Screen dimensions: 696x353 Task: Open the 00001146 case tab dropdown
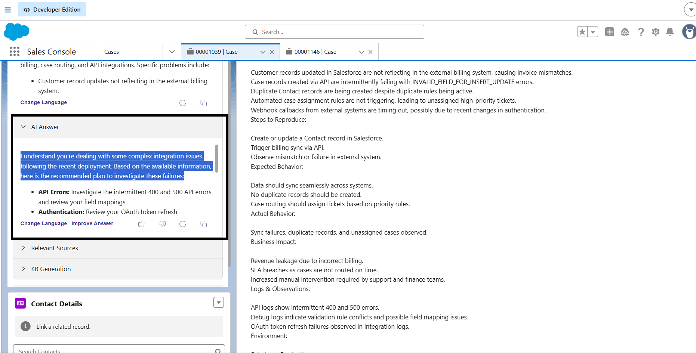361,52
